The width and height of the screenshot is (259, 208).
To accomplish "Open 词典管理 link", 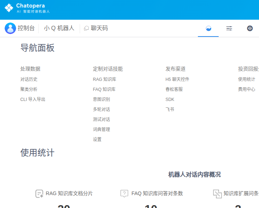I will click(x=101, y=129).
